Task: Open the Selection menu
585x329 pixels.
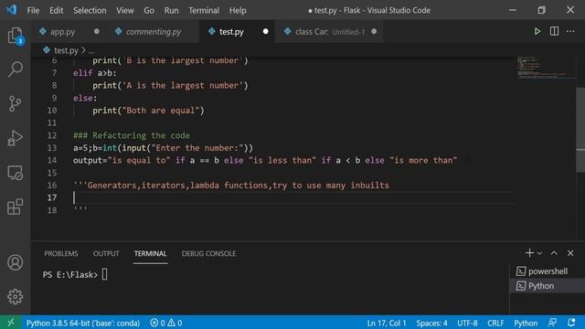Action: [x=90, y=10]
